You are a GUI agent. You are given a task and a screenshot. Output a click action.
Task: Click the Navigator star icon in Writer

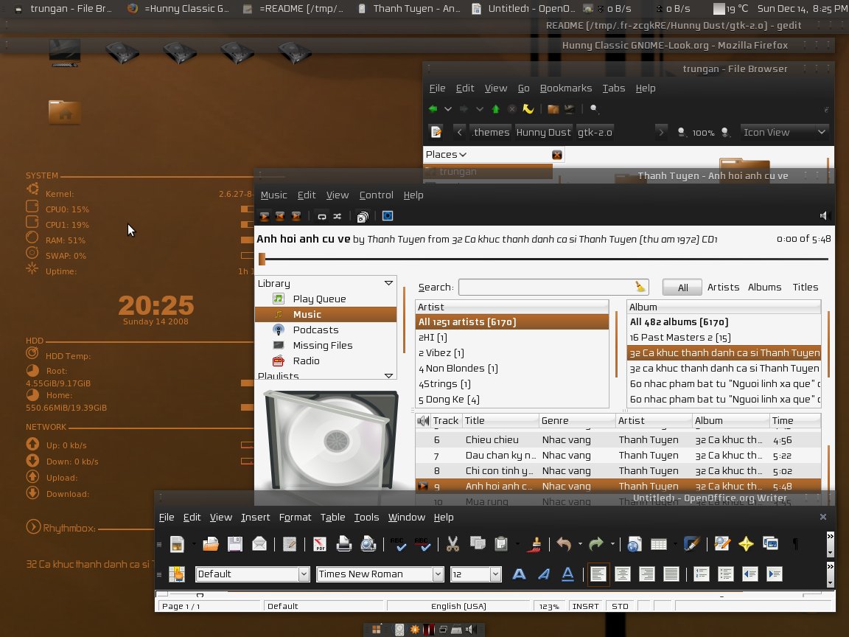pyautogui.click(x=746, y=544)
